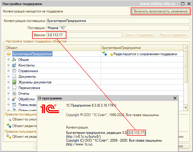Click the Журналы документов green icon
The height and width of the screenshot is (152, 193).
[14, 82]
